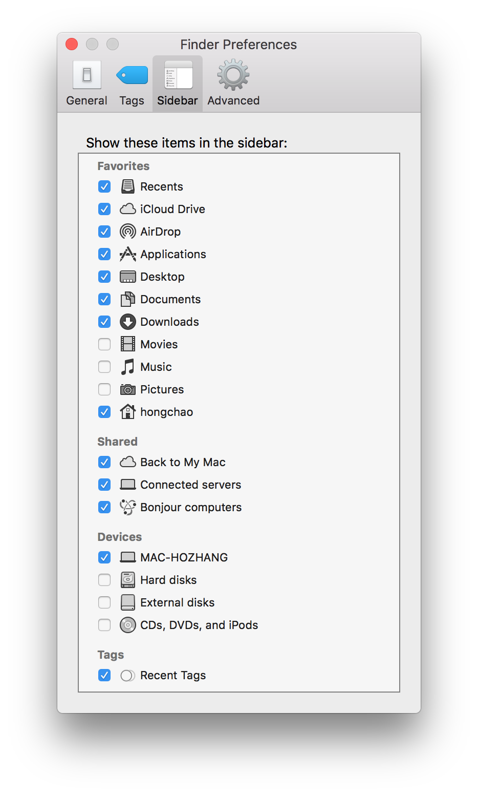
Task: Uncheck Back to My Mac
Action: [104, 462]
